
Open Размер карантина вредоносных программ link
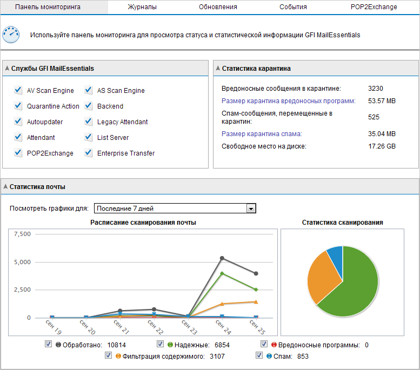289,101
